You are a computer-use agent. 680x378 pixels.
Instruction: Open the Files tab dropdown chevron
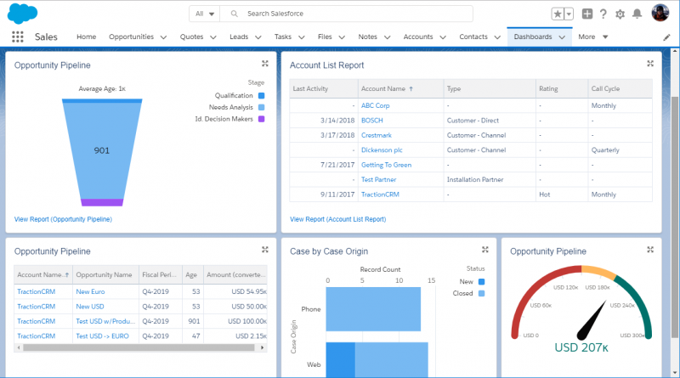[342, 37]
